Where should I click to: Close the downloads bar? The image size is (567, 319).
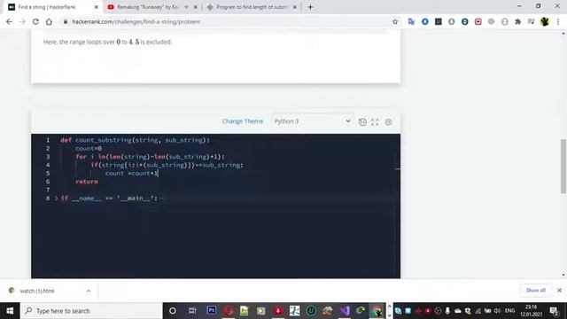click(559, 291)
